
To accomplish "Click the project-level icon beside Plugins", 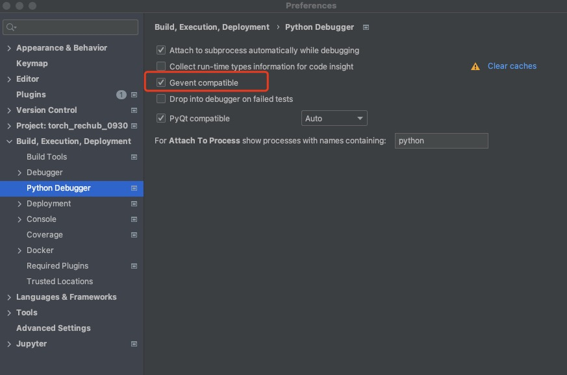I will (134, 95).
